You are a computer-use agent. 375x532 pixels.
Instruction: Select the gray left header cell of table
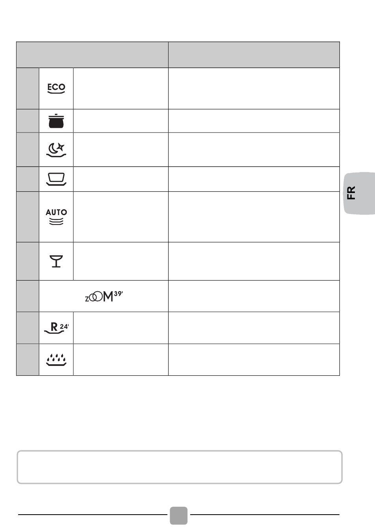click(x=92, y=55)
